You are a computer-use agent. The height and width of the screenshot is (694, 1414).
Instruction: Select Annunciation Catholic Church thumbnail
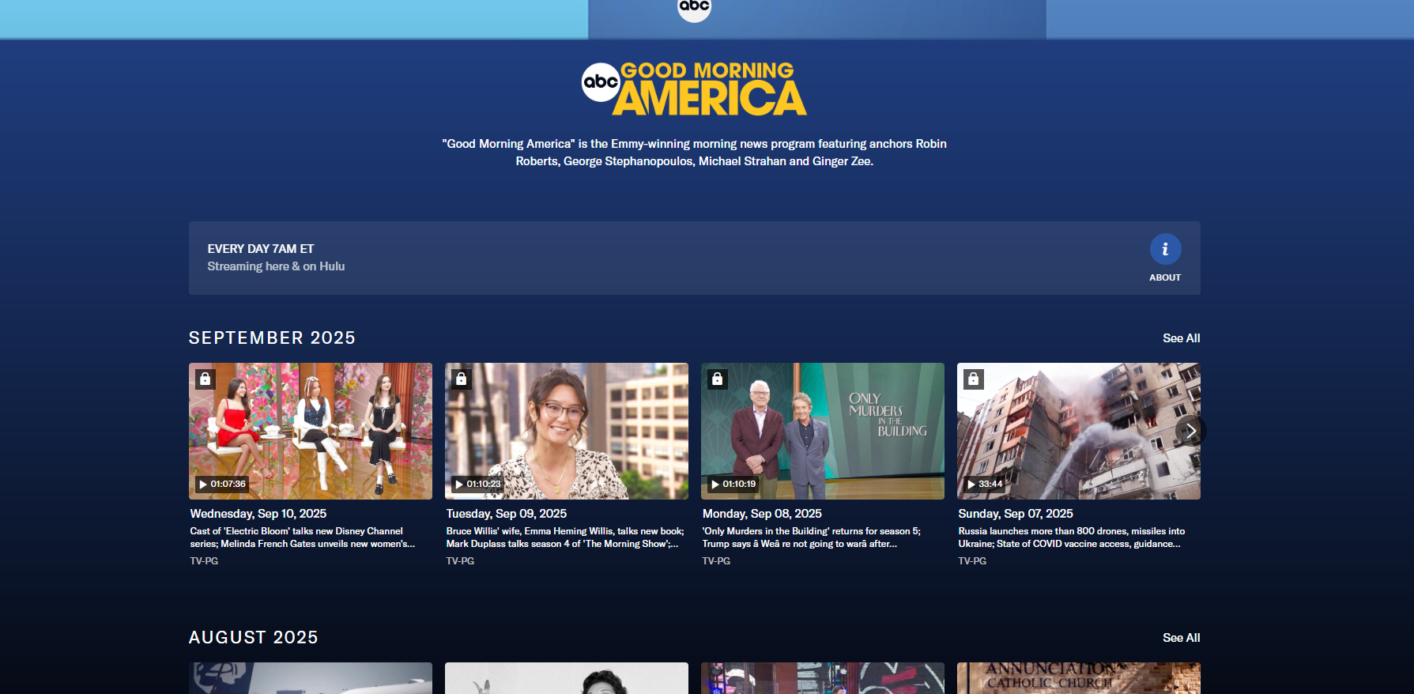[x=1078, y=678]
